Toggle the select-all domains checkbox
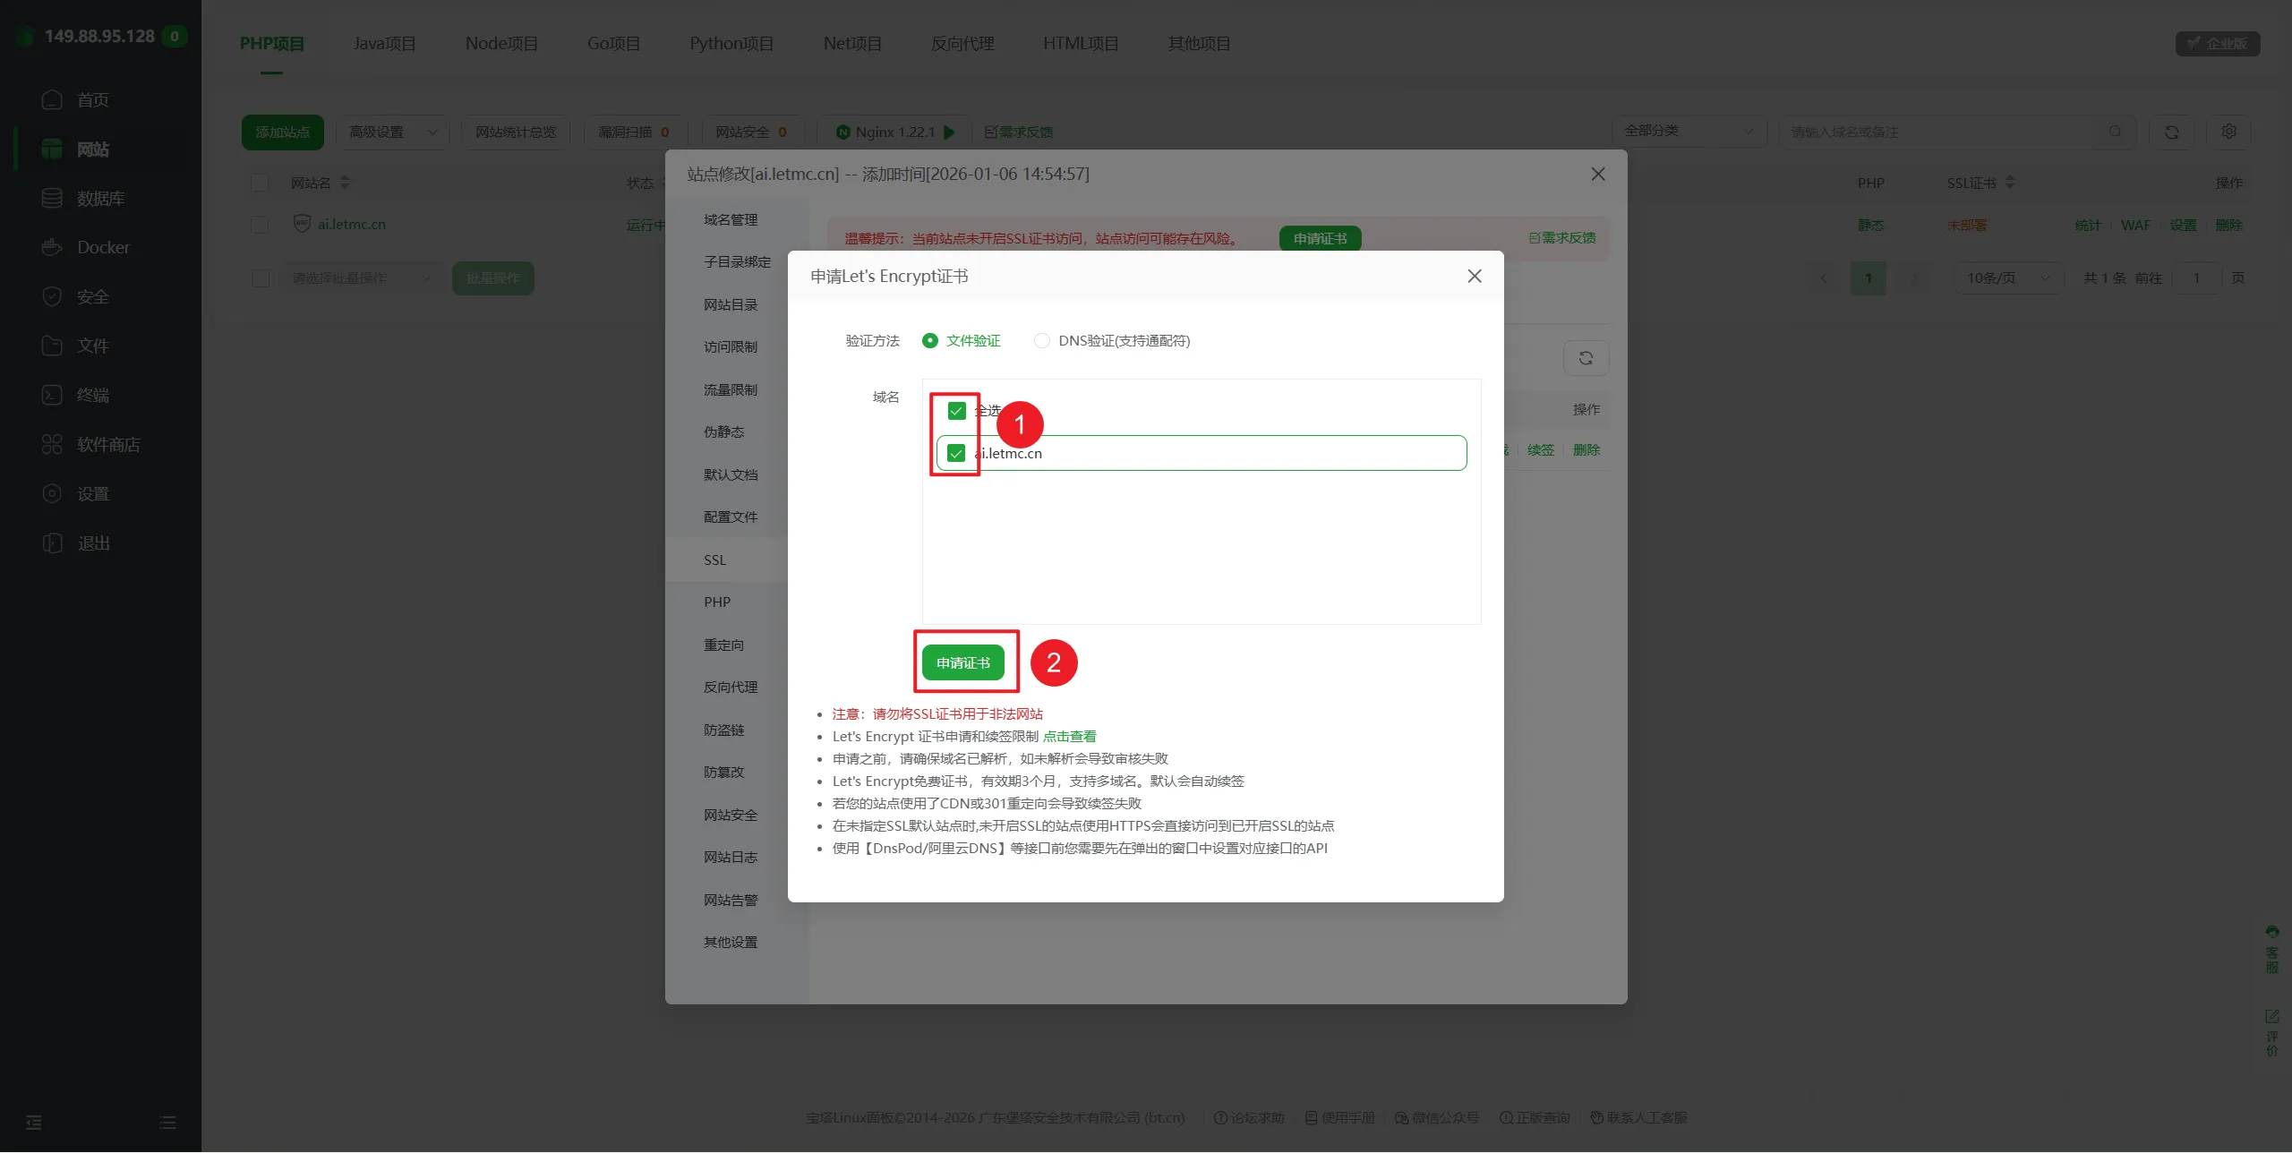 [956, 411]
